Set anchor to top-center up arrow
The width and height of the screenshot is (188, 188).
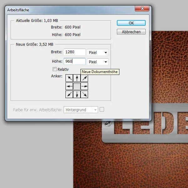point(77,78)
